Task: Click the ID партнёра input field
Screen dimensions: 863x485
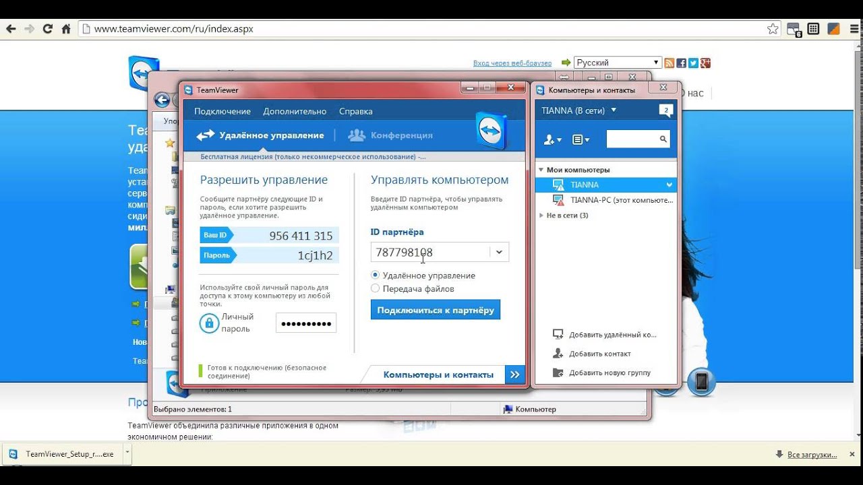Action: click(x=430, y=252)
